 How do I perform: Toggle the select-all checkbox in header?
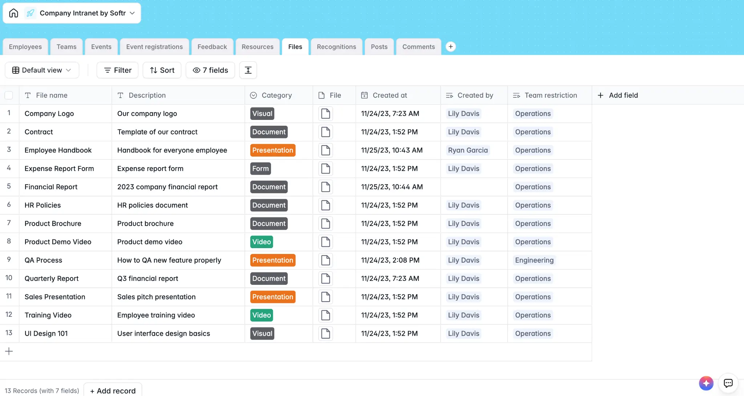[x=9, y=95]
